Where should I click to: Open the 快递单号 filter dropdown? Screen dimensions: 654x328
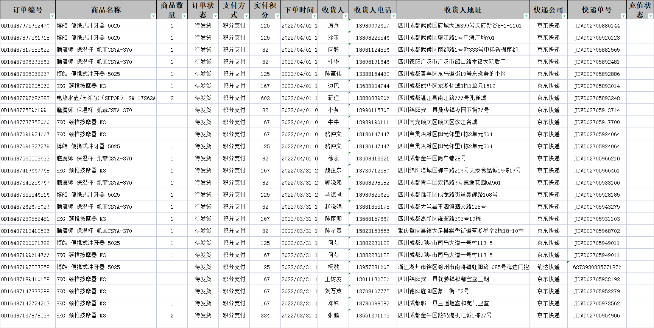click(623, 16)
